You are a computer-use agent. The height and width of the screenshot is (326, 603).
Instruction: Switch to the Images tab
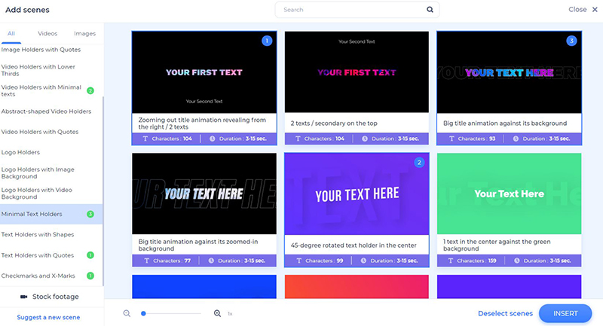84,34
